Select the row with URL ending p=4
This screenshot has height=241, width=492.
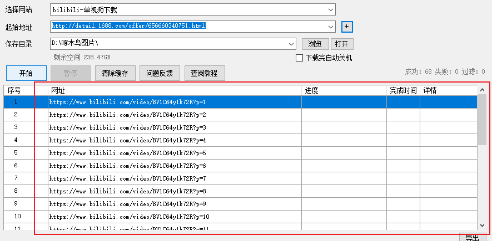(x=240, y=140)
